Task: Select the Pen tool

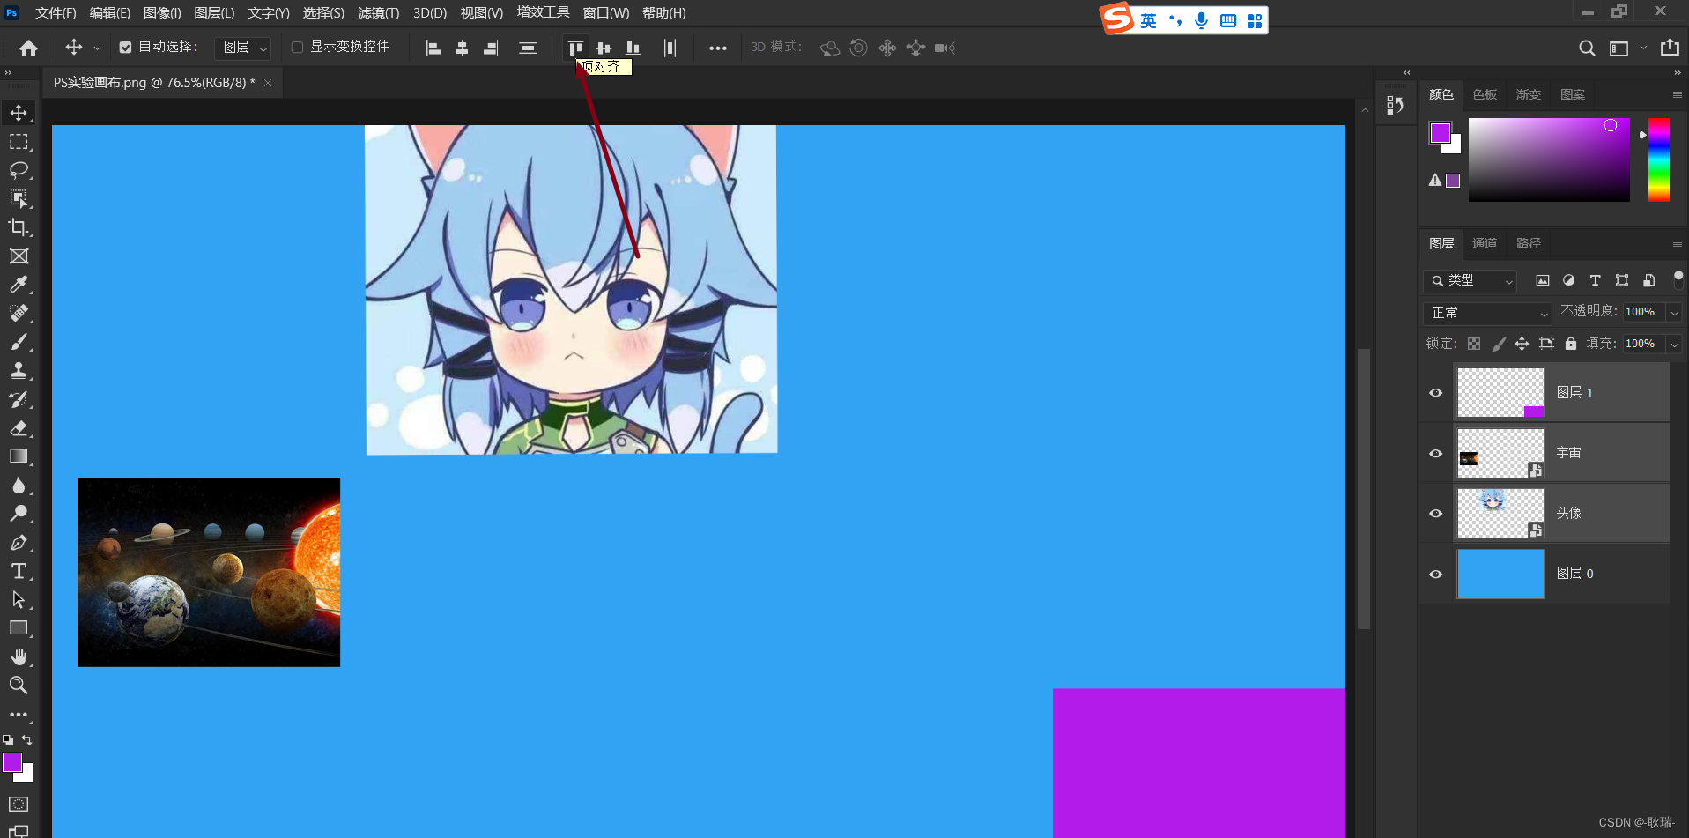Action: pos(19,543)
